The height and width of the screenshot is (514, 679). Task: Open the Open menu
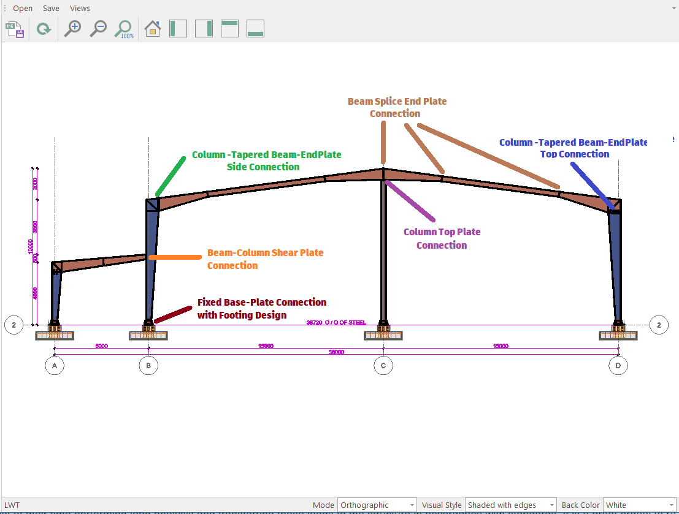pyautogui.click(x=23, y=9)
